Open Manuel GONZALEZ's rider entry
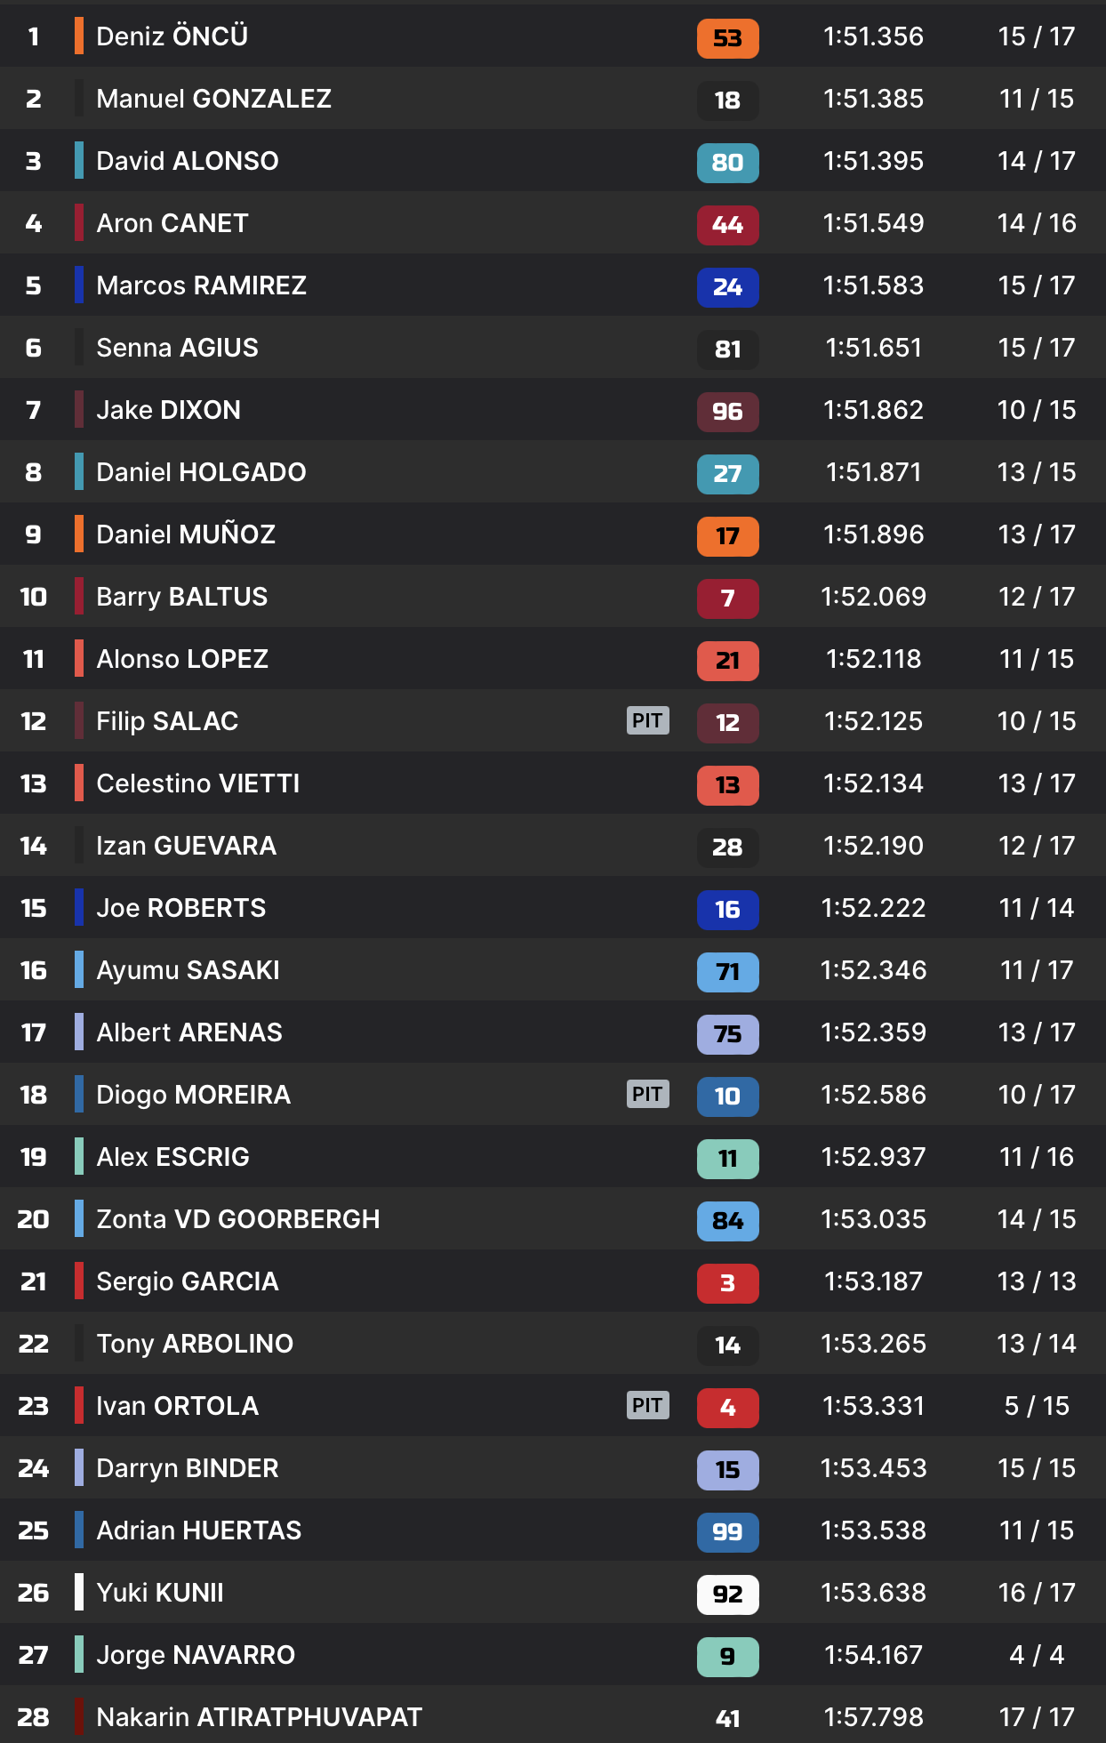The image size is (1106, 1743). (213, 99)
